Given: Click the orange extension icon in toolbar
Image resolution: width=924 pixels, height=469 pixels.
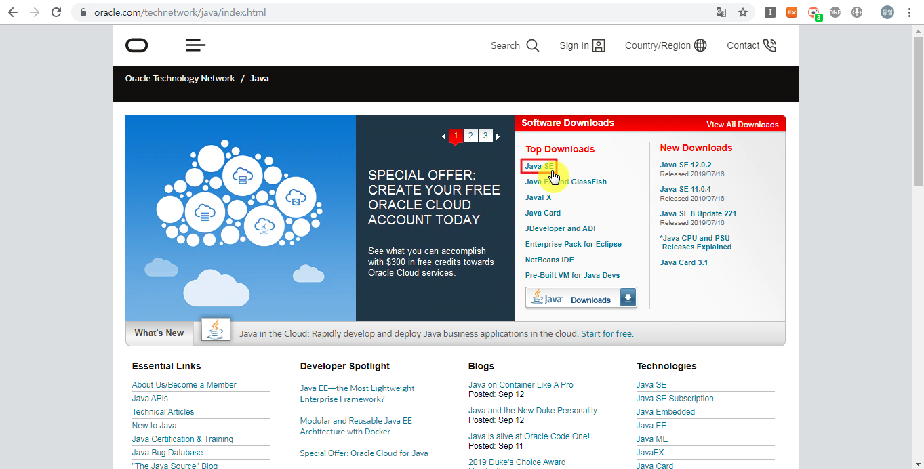Looking at the screenshot, I should pos(792,12).
